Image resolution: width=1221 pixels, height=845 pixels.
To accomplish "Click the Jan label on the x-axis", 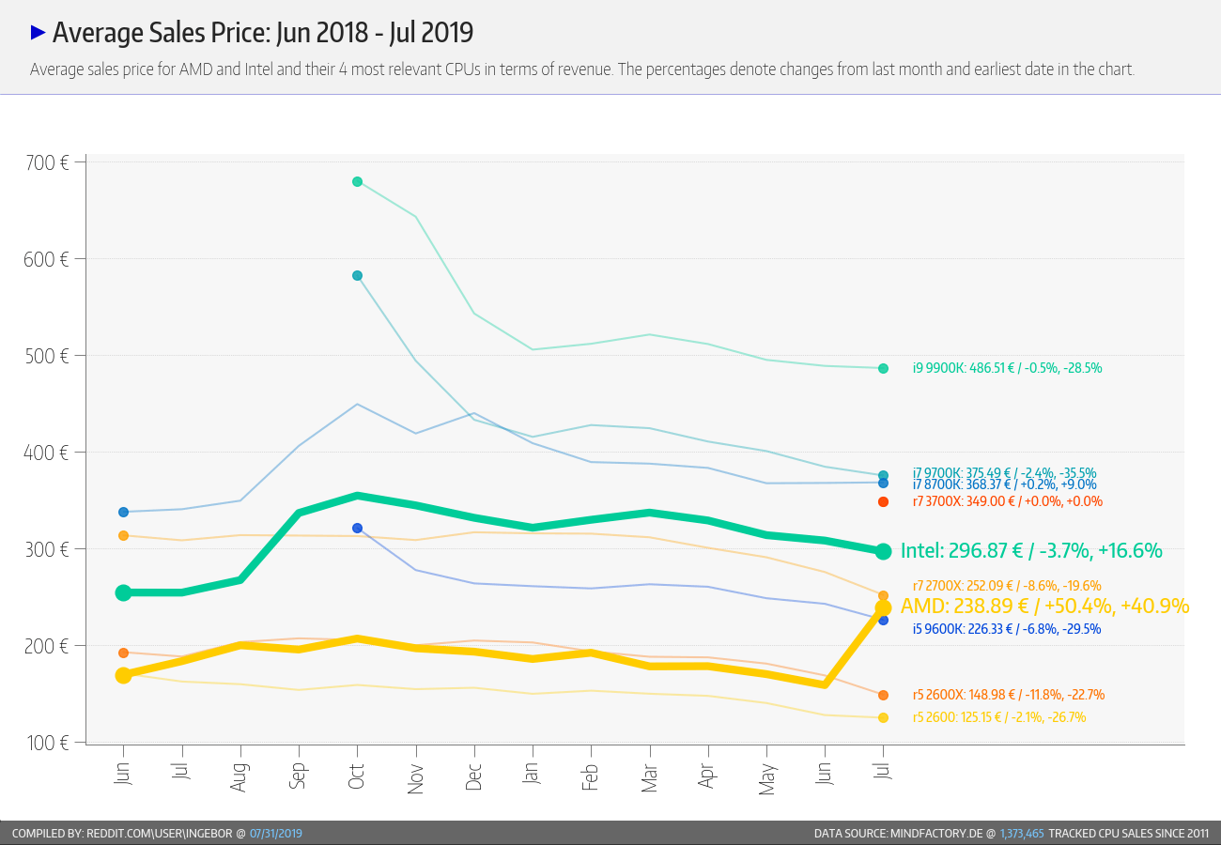I will (533, 775).
